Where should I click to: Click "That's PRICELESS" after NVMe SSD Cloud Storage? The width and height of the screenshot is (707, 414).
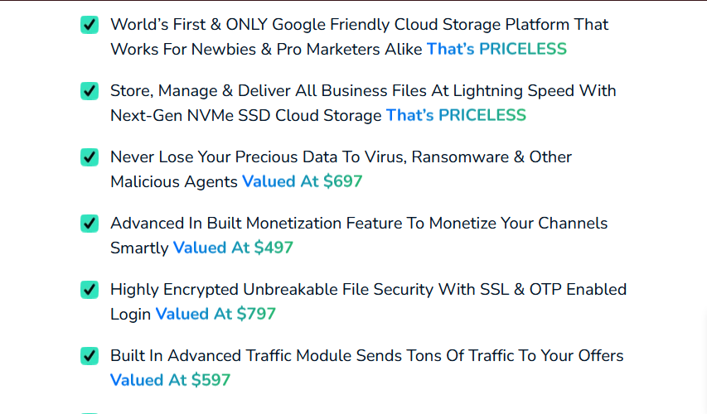point(456,115)
